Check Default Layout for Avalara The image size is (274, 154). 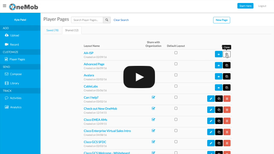point(176,75)
